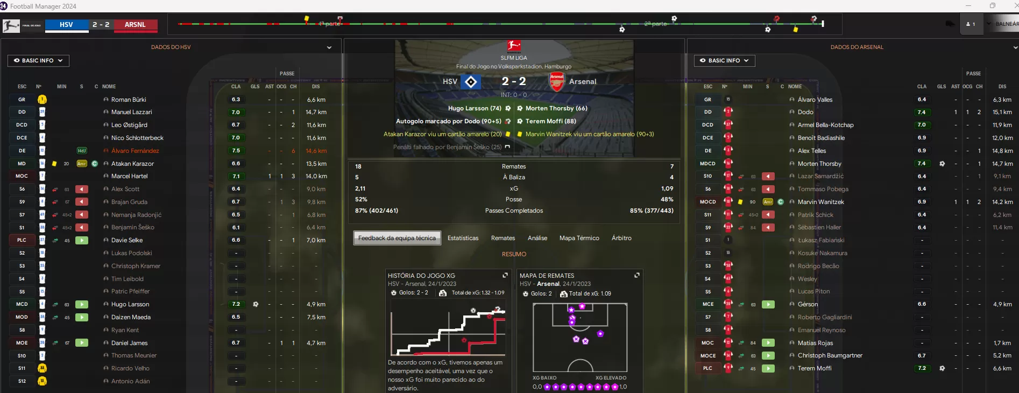Open the Arsenal club crest
The image size is (1019, 393).
click(557, 81)
